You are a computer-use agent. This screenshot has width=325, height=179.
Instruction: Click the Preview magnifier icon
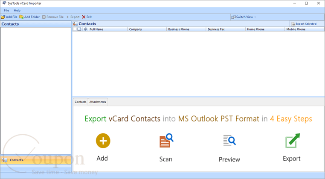(x=229, y=140)
